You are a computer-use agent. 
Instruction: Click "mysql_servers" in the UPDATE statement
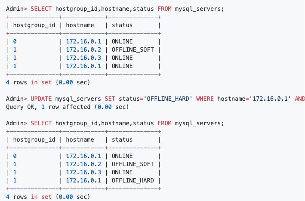(78, 99)
